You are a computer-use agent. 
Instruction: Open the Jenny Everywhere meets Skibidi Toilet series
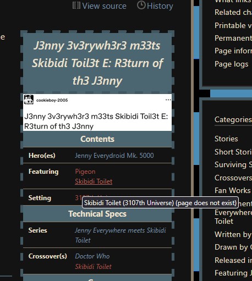point(120,235)
